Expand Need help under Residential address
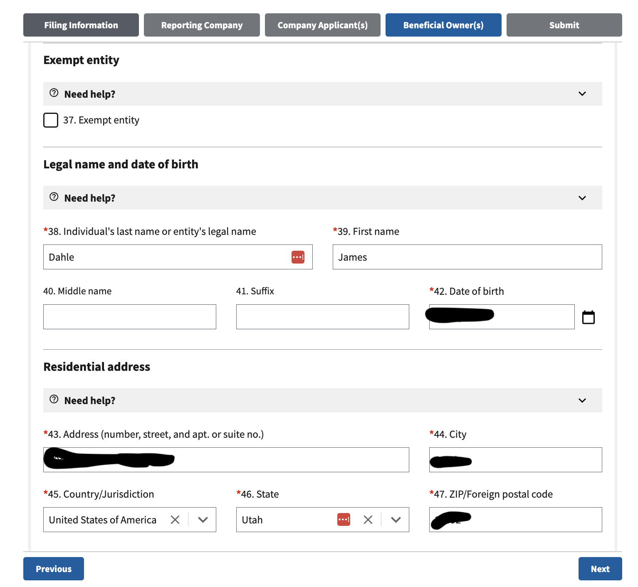Screen dimensions: 638x587 pyautogui.click(x=582, y=400)
